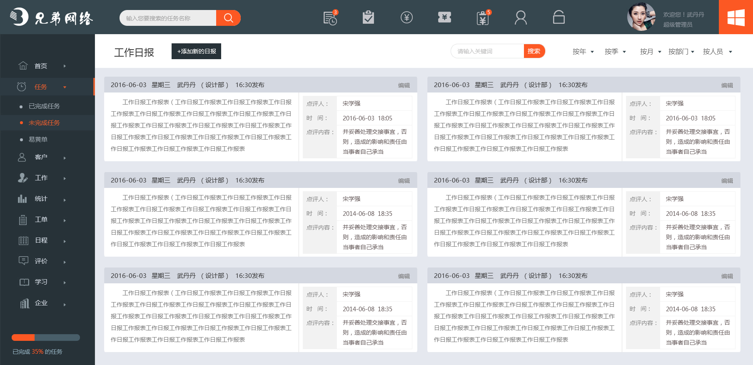
Task: Click the orange 搜索 button
Action: point(534,51)
